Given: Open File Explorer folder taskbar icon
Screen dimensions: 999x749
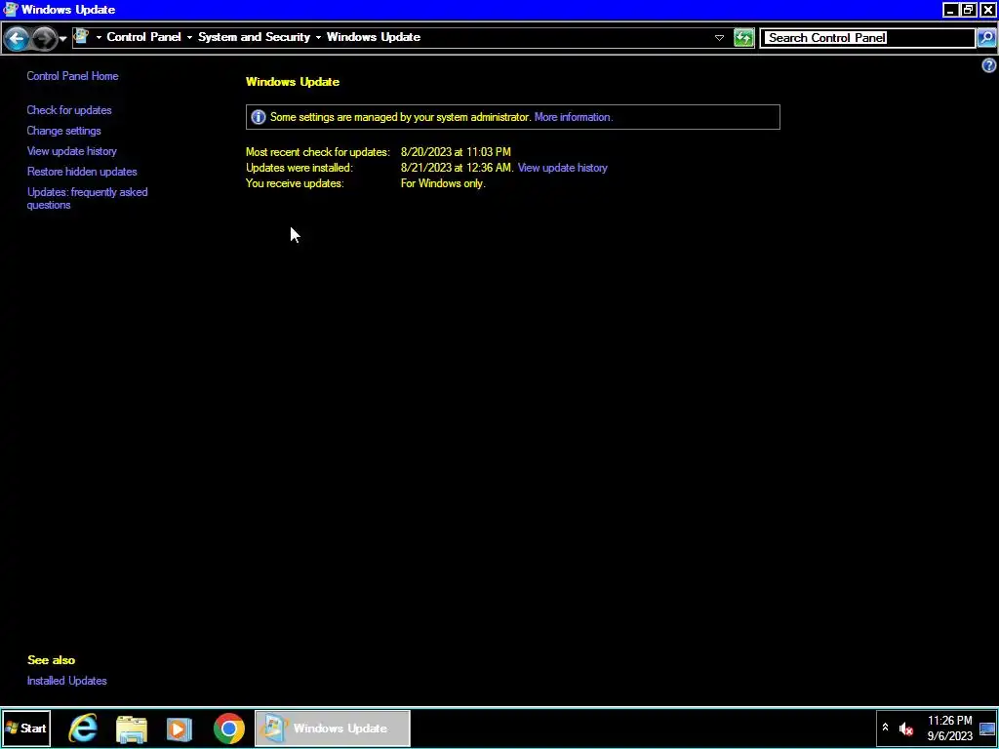Looking at the screenshot, I should coord(132,729).
